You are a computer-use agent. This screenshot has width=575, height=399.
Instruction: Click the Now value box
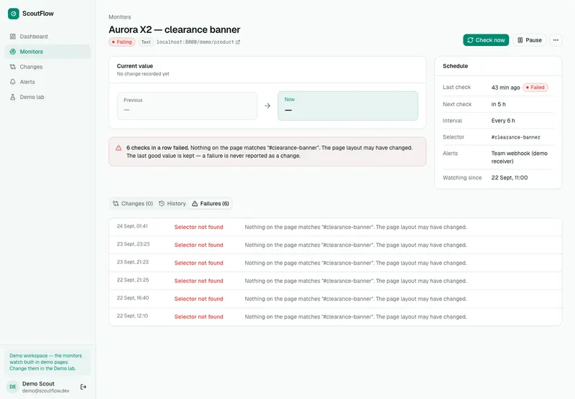click(348, 105)
